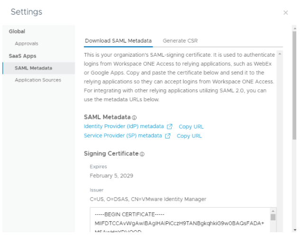Copy URL for Service Provider metadata

pyautogui.click(x=189, y=136)
